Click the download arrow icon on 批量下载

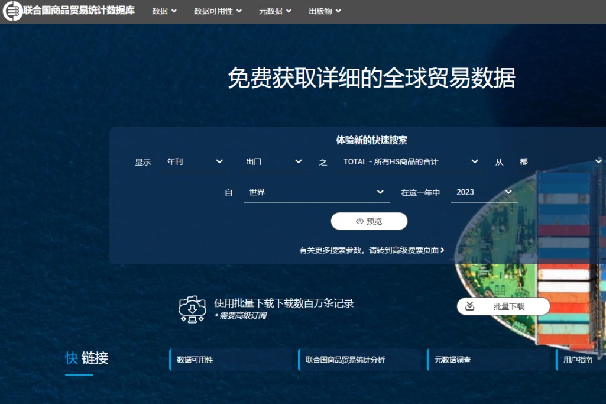coord(470,306)
